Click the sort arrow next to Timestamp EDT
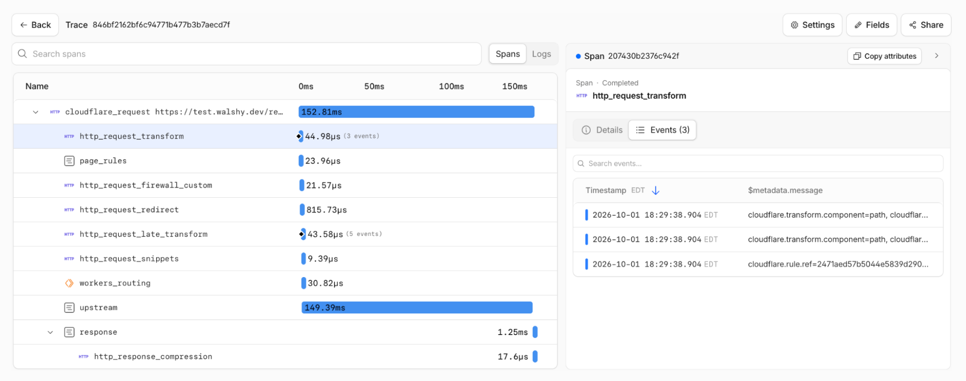 click(656, 190)
